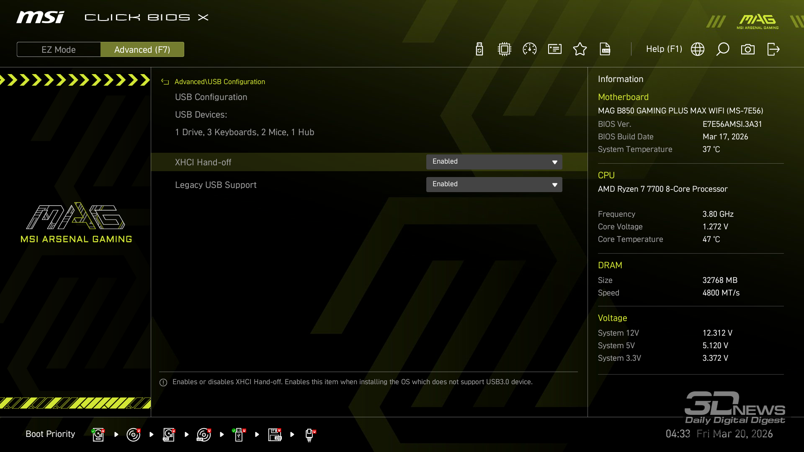The image size is (804, 452).
Task: Click the CPU chip icon
Action: [x=505, y=49]
